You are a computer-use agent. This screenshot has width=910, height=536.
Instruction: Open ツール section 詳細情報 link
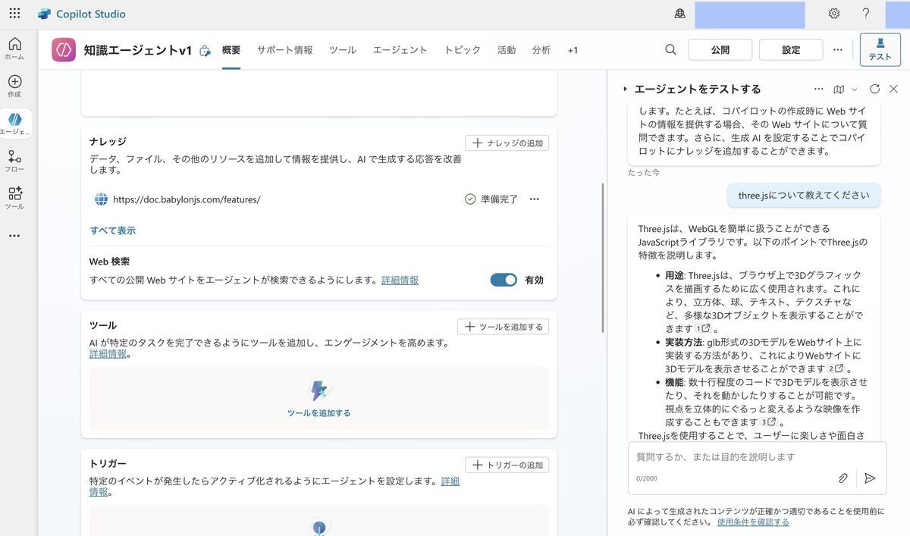pos(108,353)
